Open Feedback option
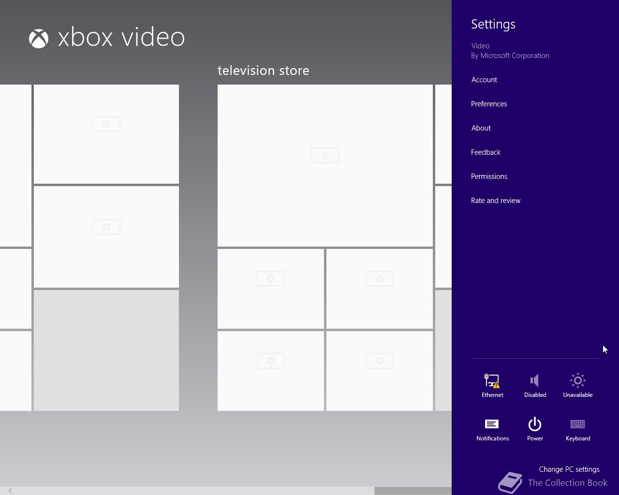This screenshot has height=495, width=619. click(x=486, y=152)
